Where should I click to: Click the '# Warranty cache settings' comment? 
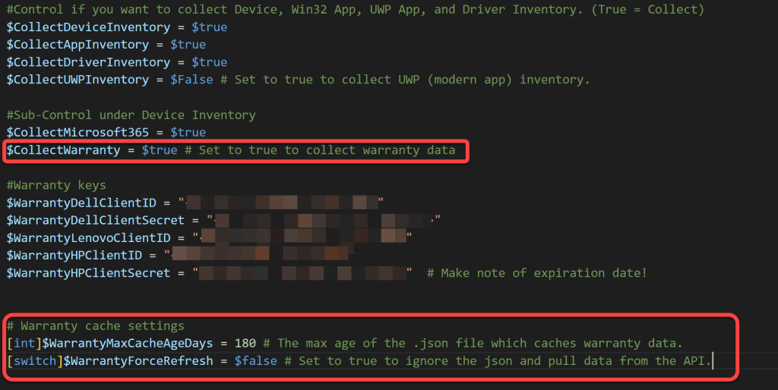pyautogui.click(x=95, y=326)
